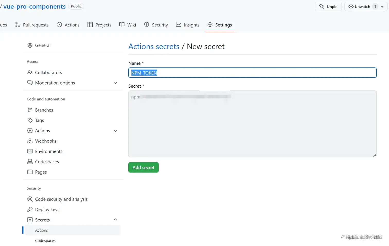Click the Moderation options comment icon

point(30,83)
